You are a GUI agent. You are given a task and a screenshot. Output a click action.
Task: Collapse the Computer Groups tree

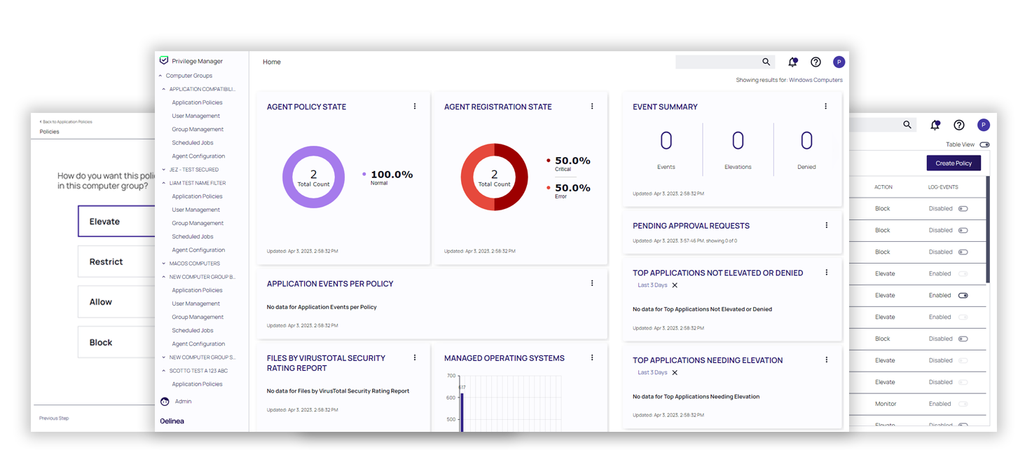point(160,75)
